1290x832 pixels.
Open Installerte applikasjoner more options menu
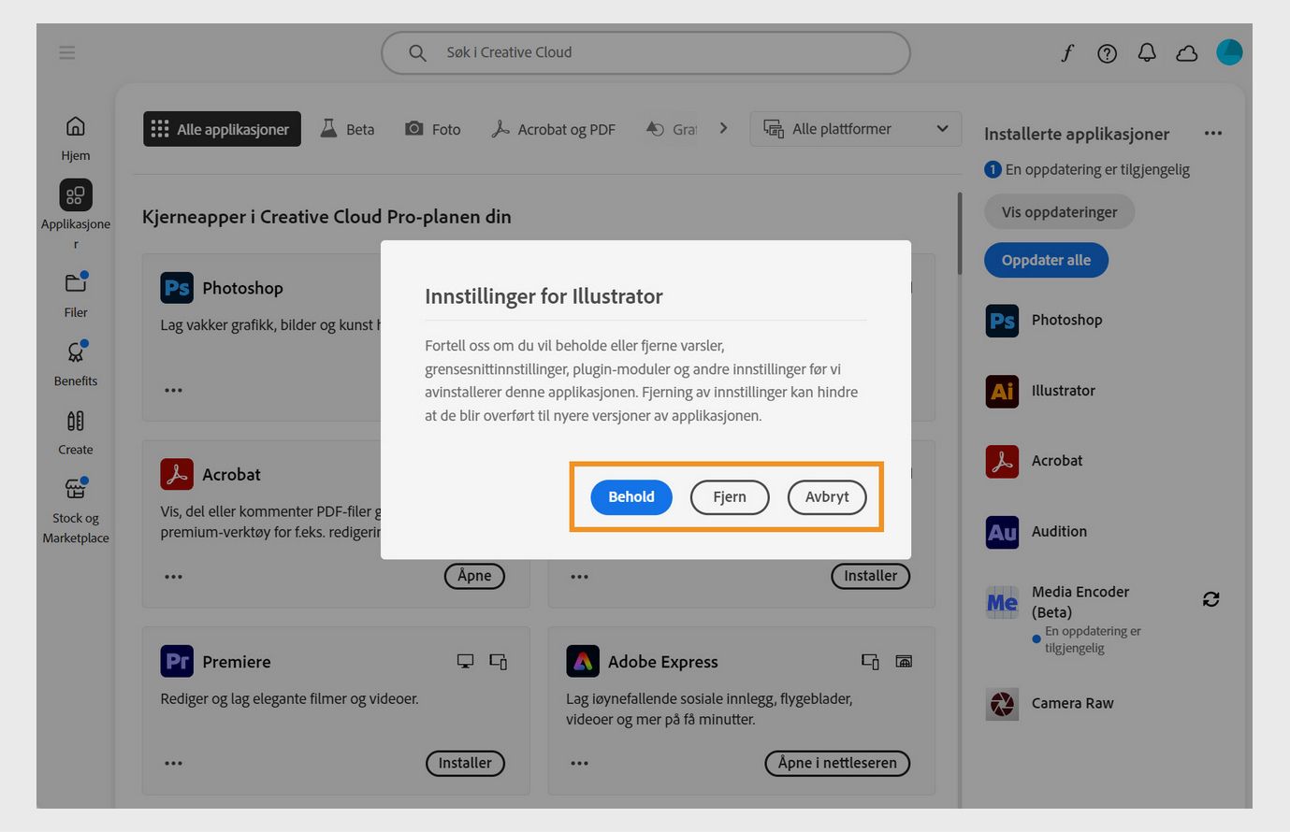pyautogui.click(x=1213, y=133)
